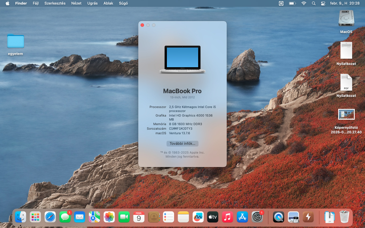365x228 pixels.
Task: Close the About This Mac window
Action: (142, 25)
